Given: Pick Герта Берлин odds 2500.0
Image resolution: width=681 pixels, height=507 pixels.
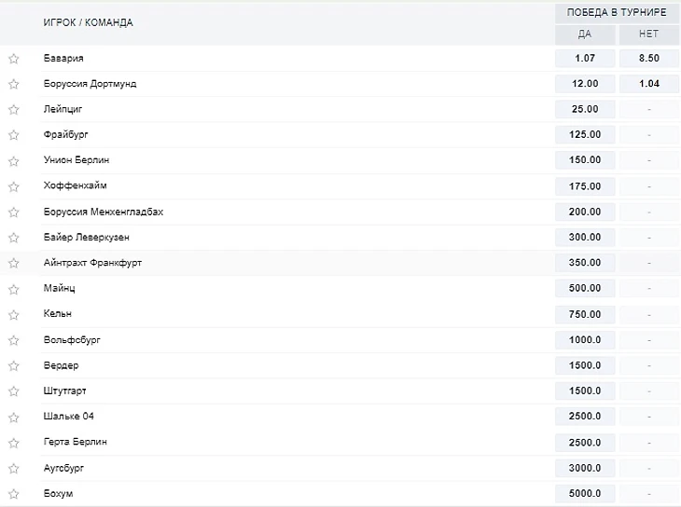Looking at the screenshot, I should pyautogui.click(x=585, y=443).
